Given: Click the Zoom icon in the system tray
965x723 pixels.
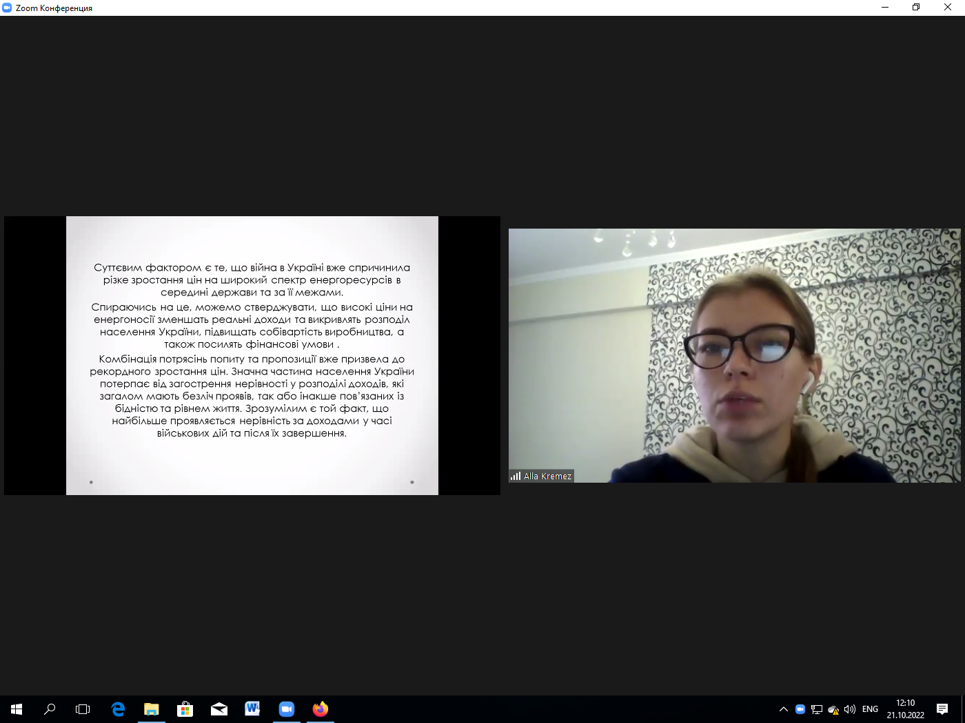Looking at the screenshot, I should tap(800, 709).
